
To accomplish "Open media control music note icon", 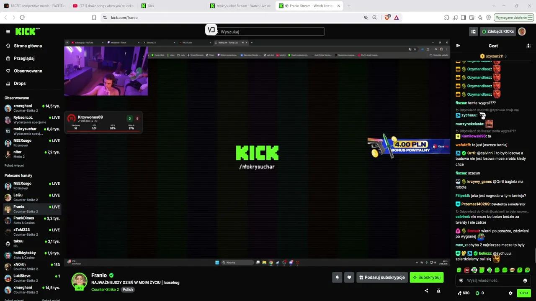I will 455,18.
